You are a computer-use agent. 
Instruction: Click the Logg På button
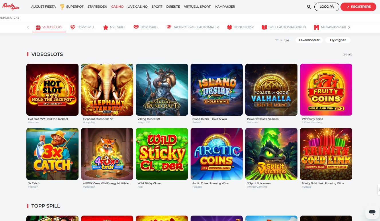click(326, 7)
